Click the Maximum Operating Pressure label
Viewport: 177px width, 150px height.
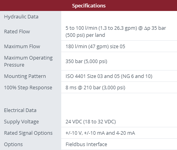(28, 61)
